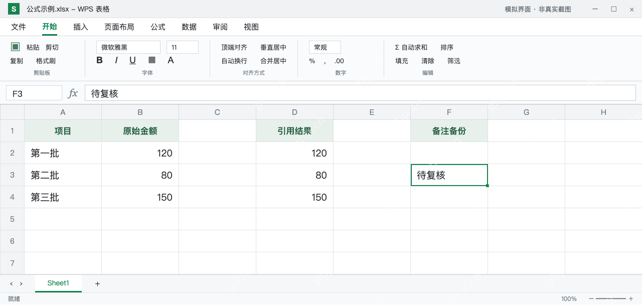Open the 常规 number format box

click(325, 47)
